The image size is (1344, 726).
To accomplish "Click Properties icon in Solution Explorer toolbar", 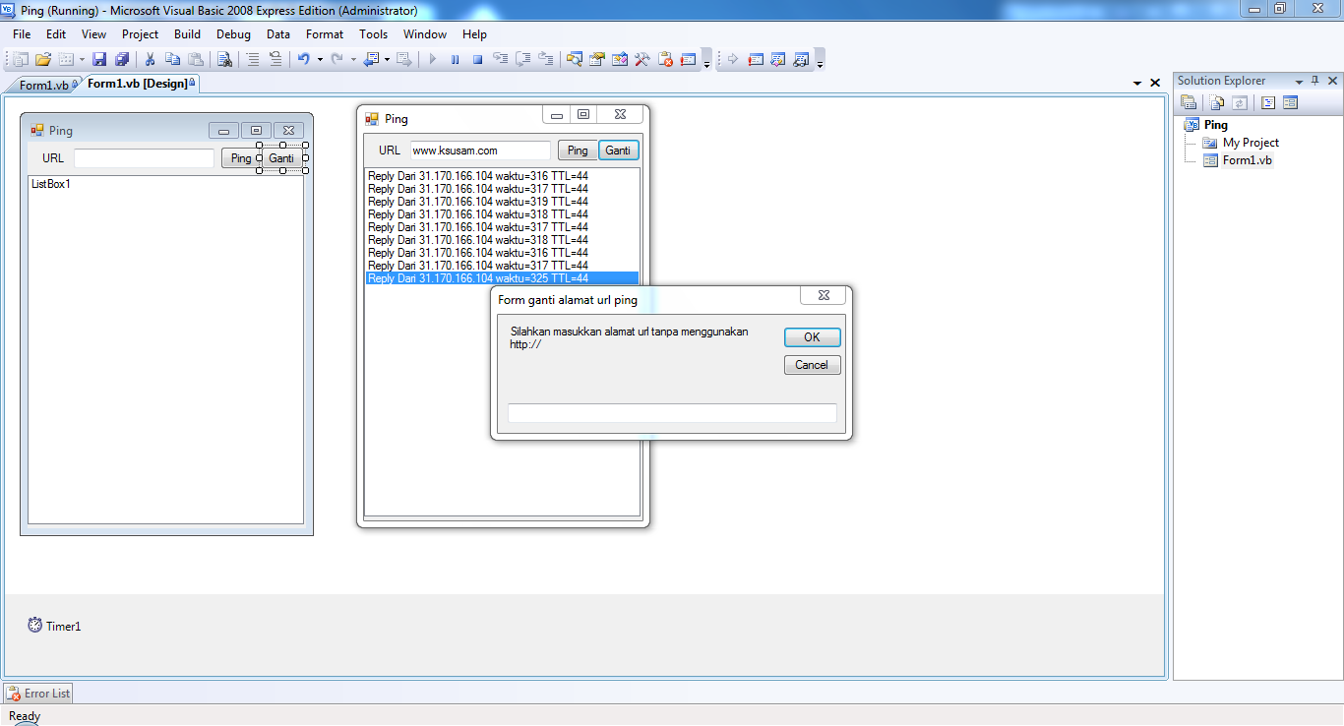I will pos(1189,102).
